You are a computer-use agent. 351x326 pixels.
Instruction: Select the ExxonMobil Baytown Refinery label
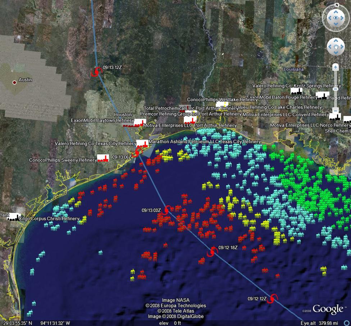pyautogui.click(x=102, y=120)
